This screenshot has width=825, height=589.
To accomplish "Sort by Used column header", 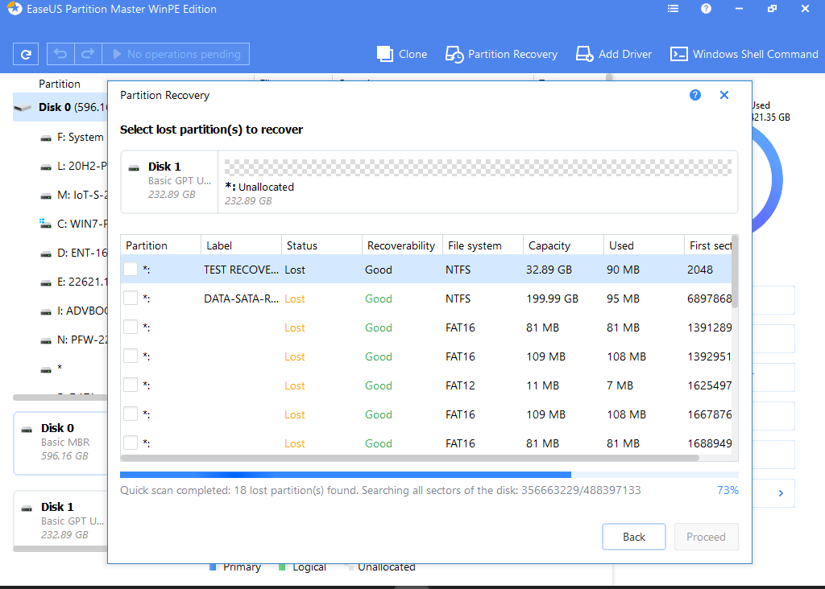I will [x=644, y=245].
